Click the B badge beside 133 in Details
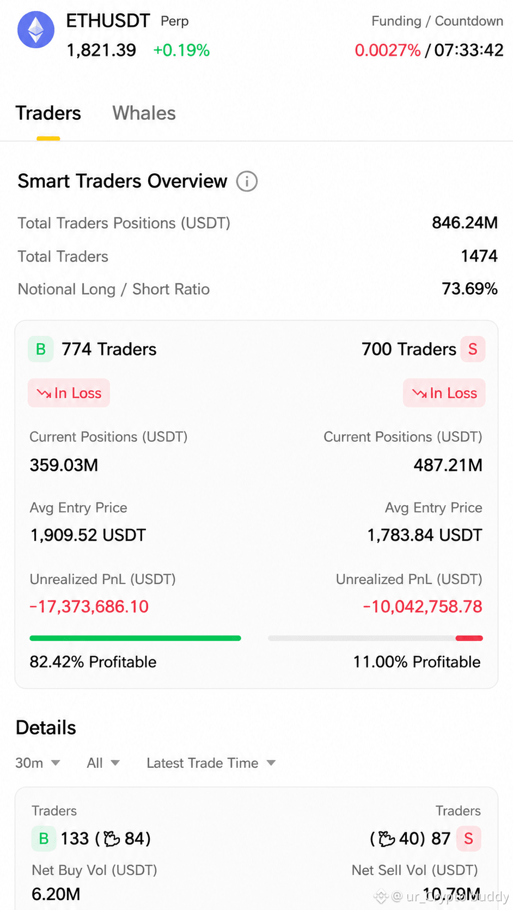This screenshot has height=910, width=513. 44,839
